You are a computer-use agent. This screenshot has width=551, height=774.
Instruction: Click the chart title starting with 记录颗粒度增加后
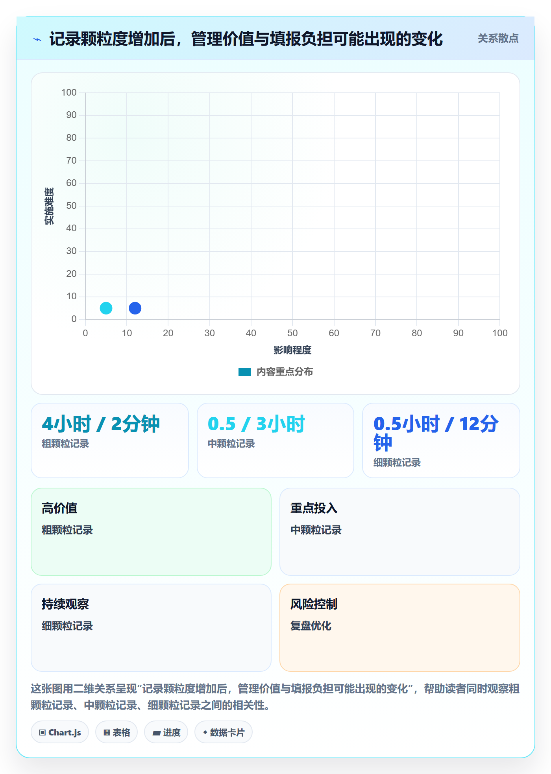tap(246, 39)
